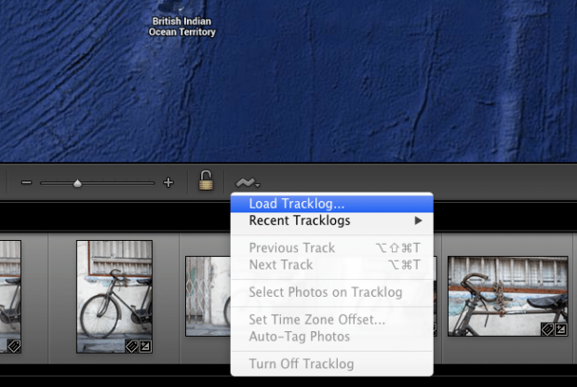
Task: Click develop adjustments badge on handlebar close-up thumbnail
Action: pos(560,329)
